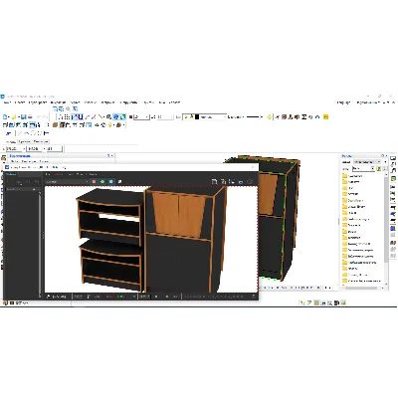Click the yellow sun icon beside line style
Image resolution: width=398 pixels, height=398 pixels.
click(270, 116)
